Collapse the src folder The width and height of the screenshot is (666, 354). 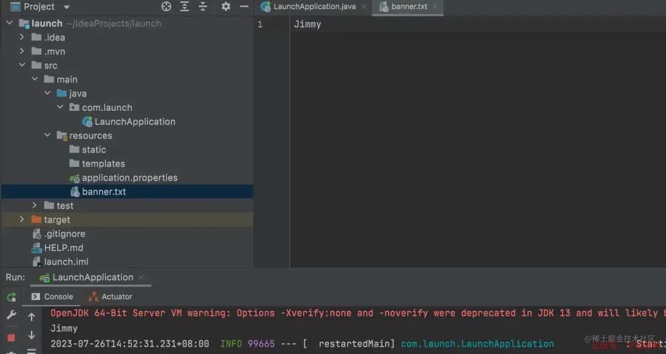pyautogui.click(x=22, y=65)
